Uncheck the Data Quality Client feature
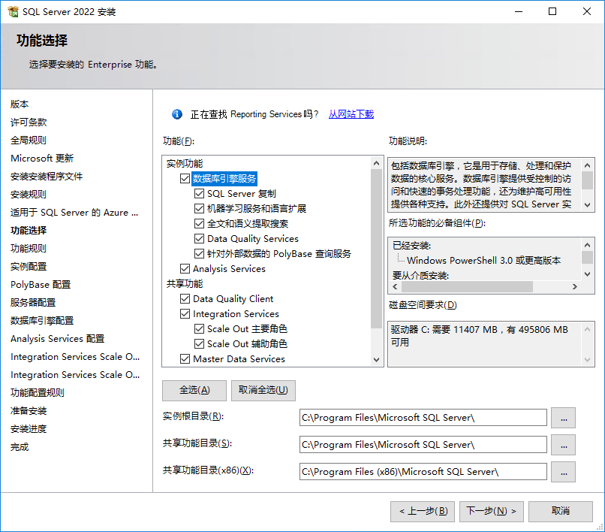 pos(185,299)
